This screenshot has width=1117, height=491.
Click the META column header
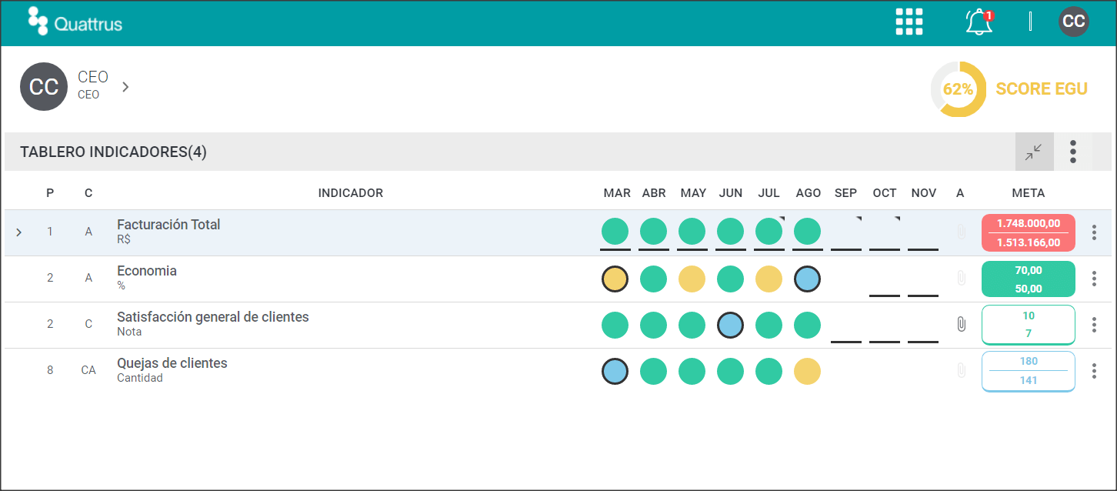[x=1029, y=193]
